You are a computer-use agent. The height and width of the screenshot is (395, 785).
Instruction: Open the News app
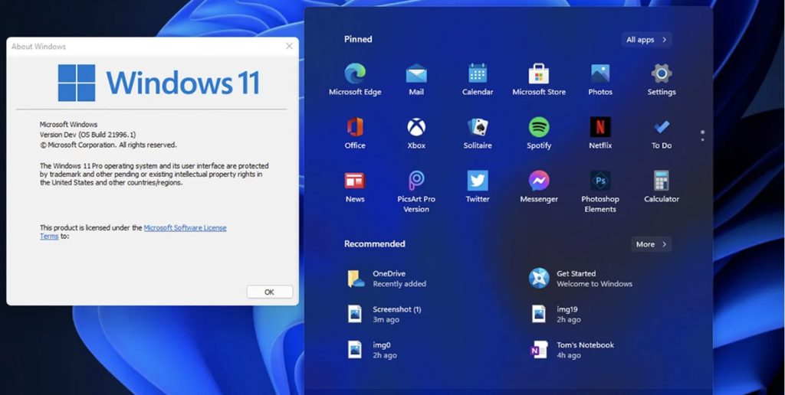[x=355, y=186]
